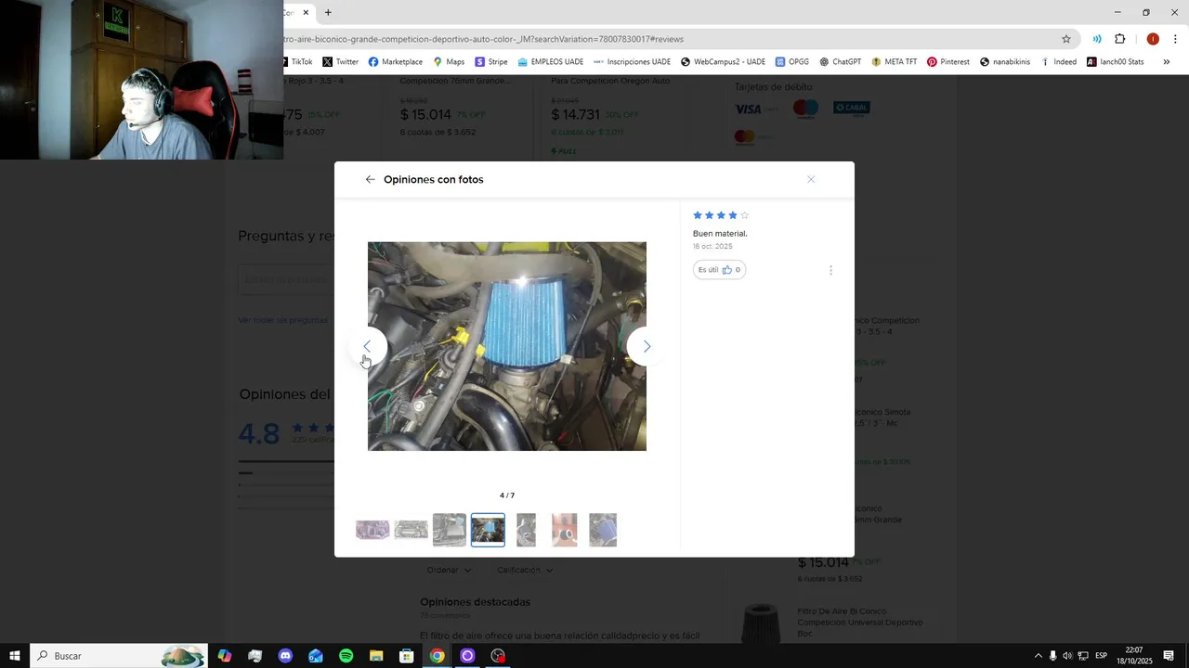
Task: Select the first review photo thumbnail
Action: pyautogui.click(x=372, y=530)
